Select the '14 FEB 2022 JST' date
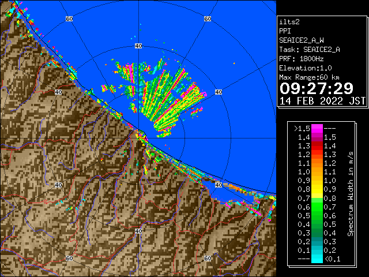Screen dimensions: 369x277 322,101
